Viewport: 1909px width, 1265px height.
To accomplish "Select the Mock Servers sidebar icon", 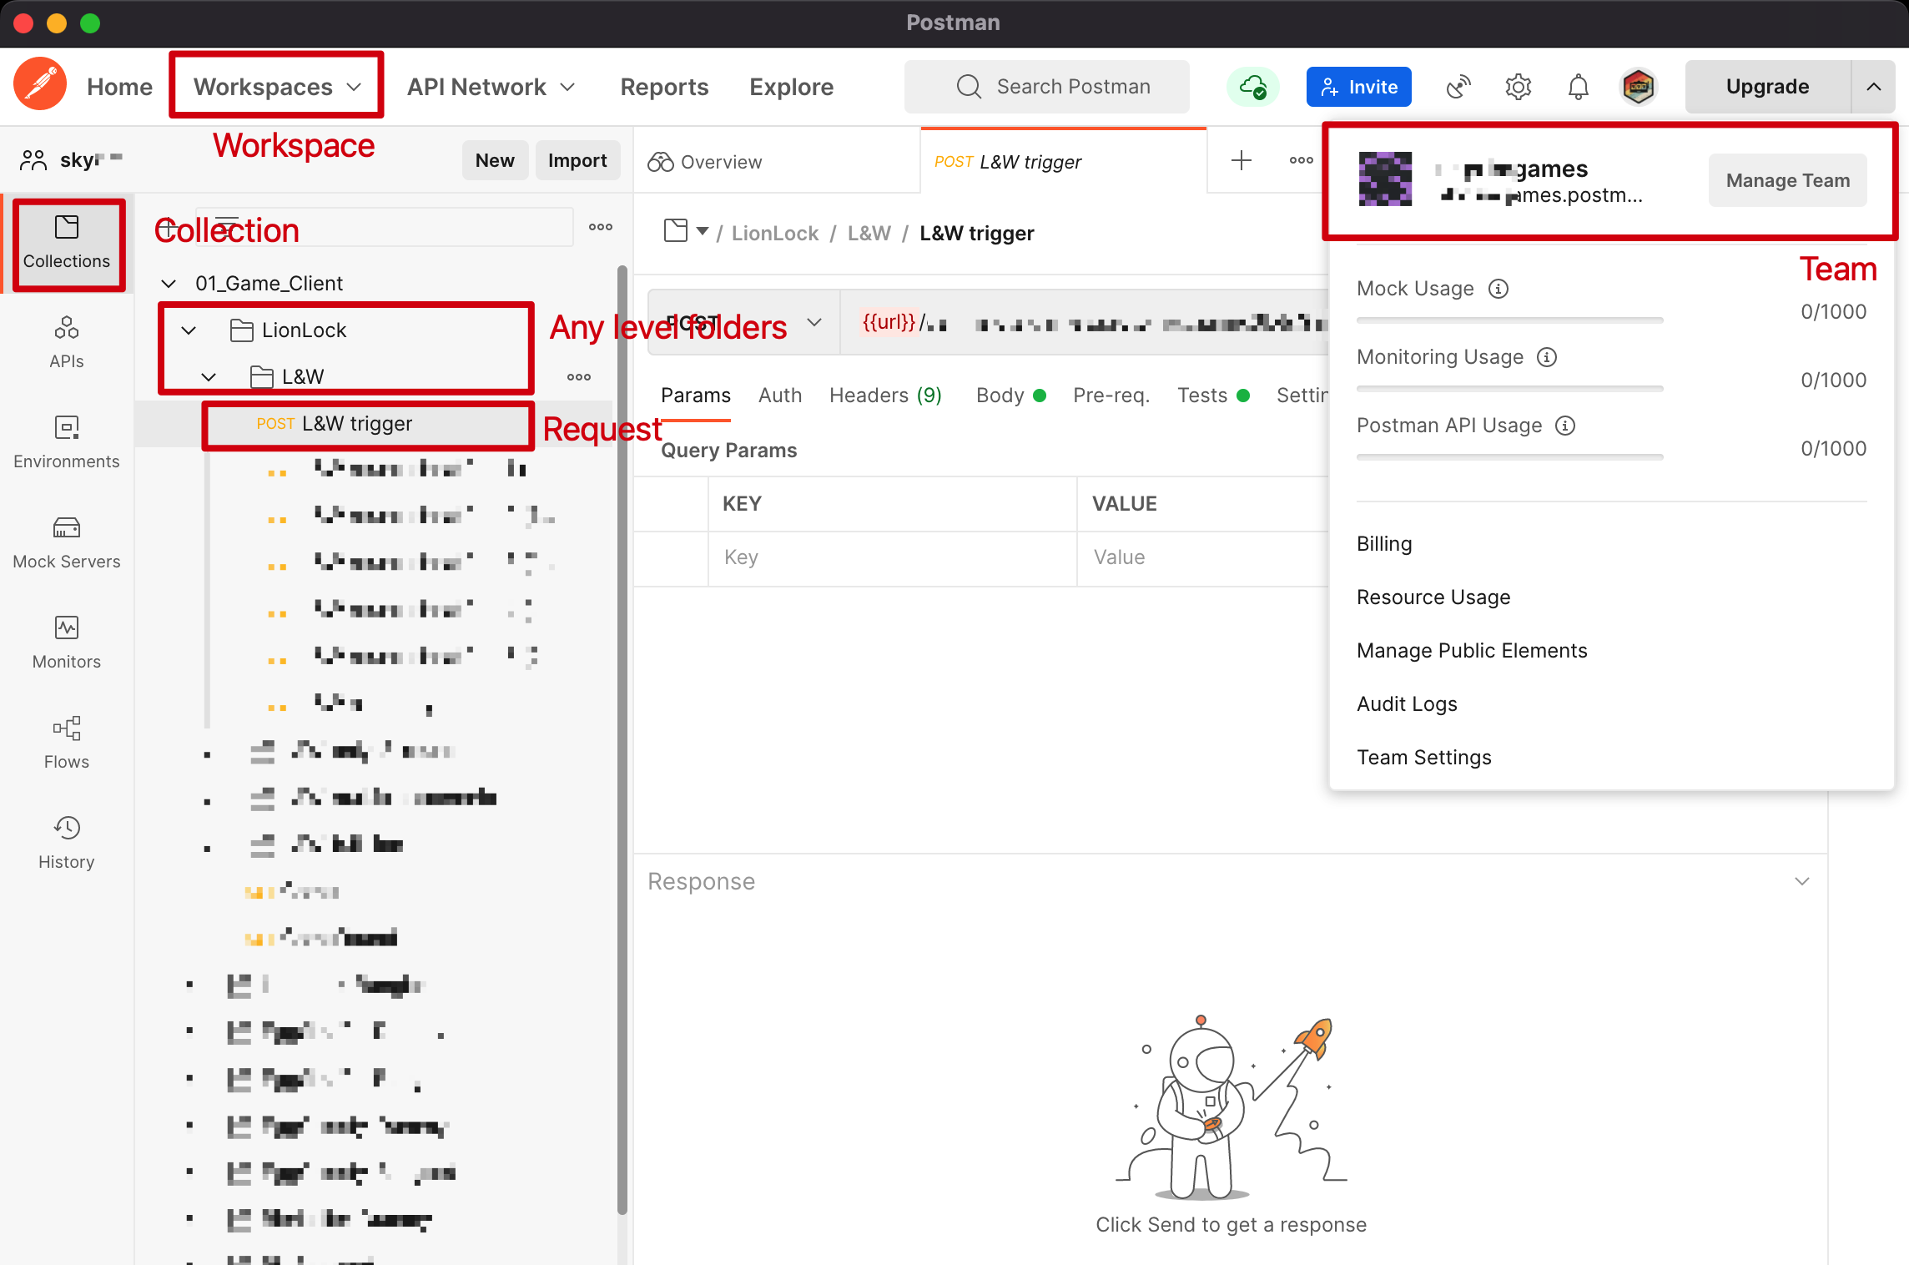I will click(x=67, y=542).
